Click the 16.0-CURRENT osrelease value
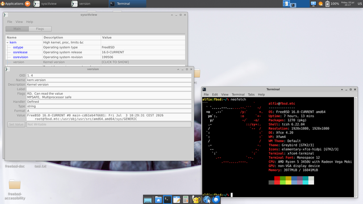 click(113, 52)
